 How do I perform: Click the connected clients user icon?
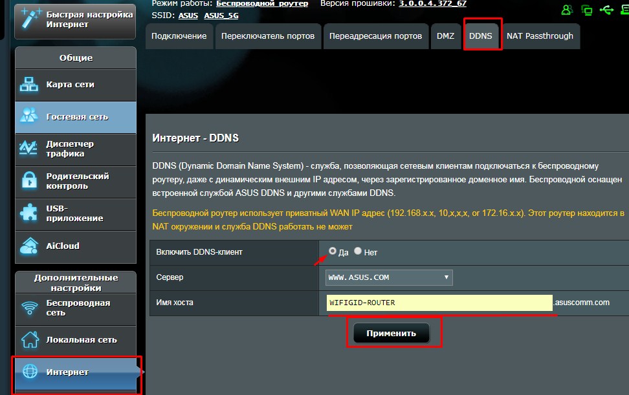click(567, 10)
